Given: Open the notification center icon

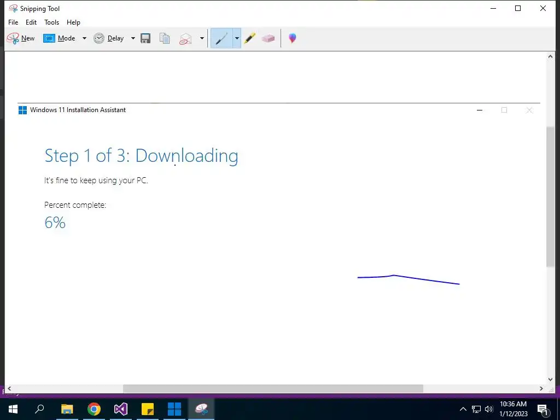Looking at the screenshot, I should coord(542,410).
